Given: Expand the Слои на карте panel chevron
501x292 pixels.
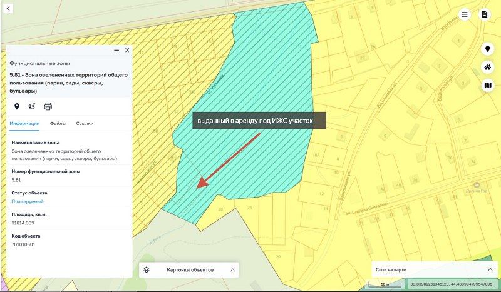Looking at the screenshot, I should [x=490, y=269].
